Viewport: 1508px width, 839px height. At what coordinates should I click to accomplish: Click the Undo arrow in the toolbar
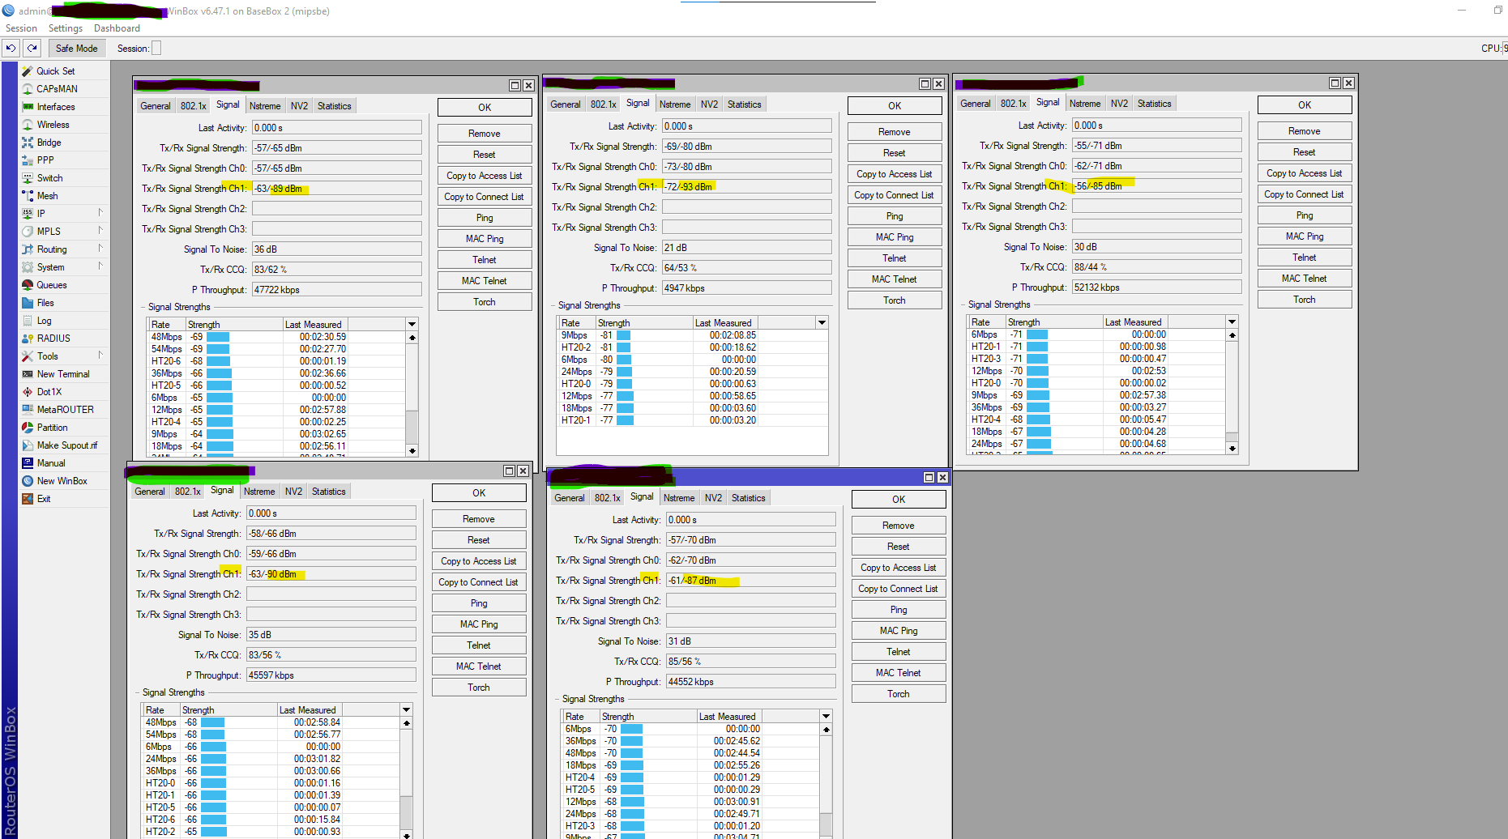point(11,48)
